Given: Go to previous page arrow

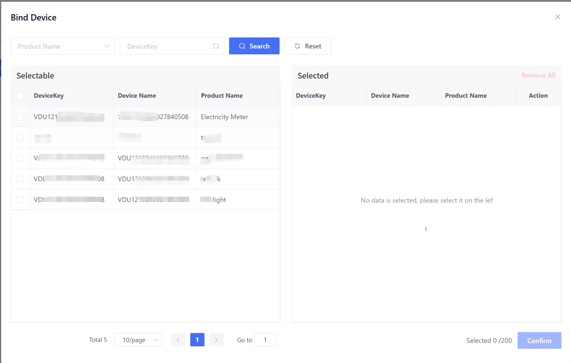Looking at the screenshot, I should tap(178, 340).
